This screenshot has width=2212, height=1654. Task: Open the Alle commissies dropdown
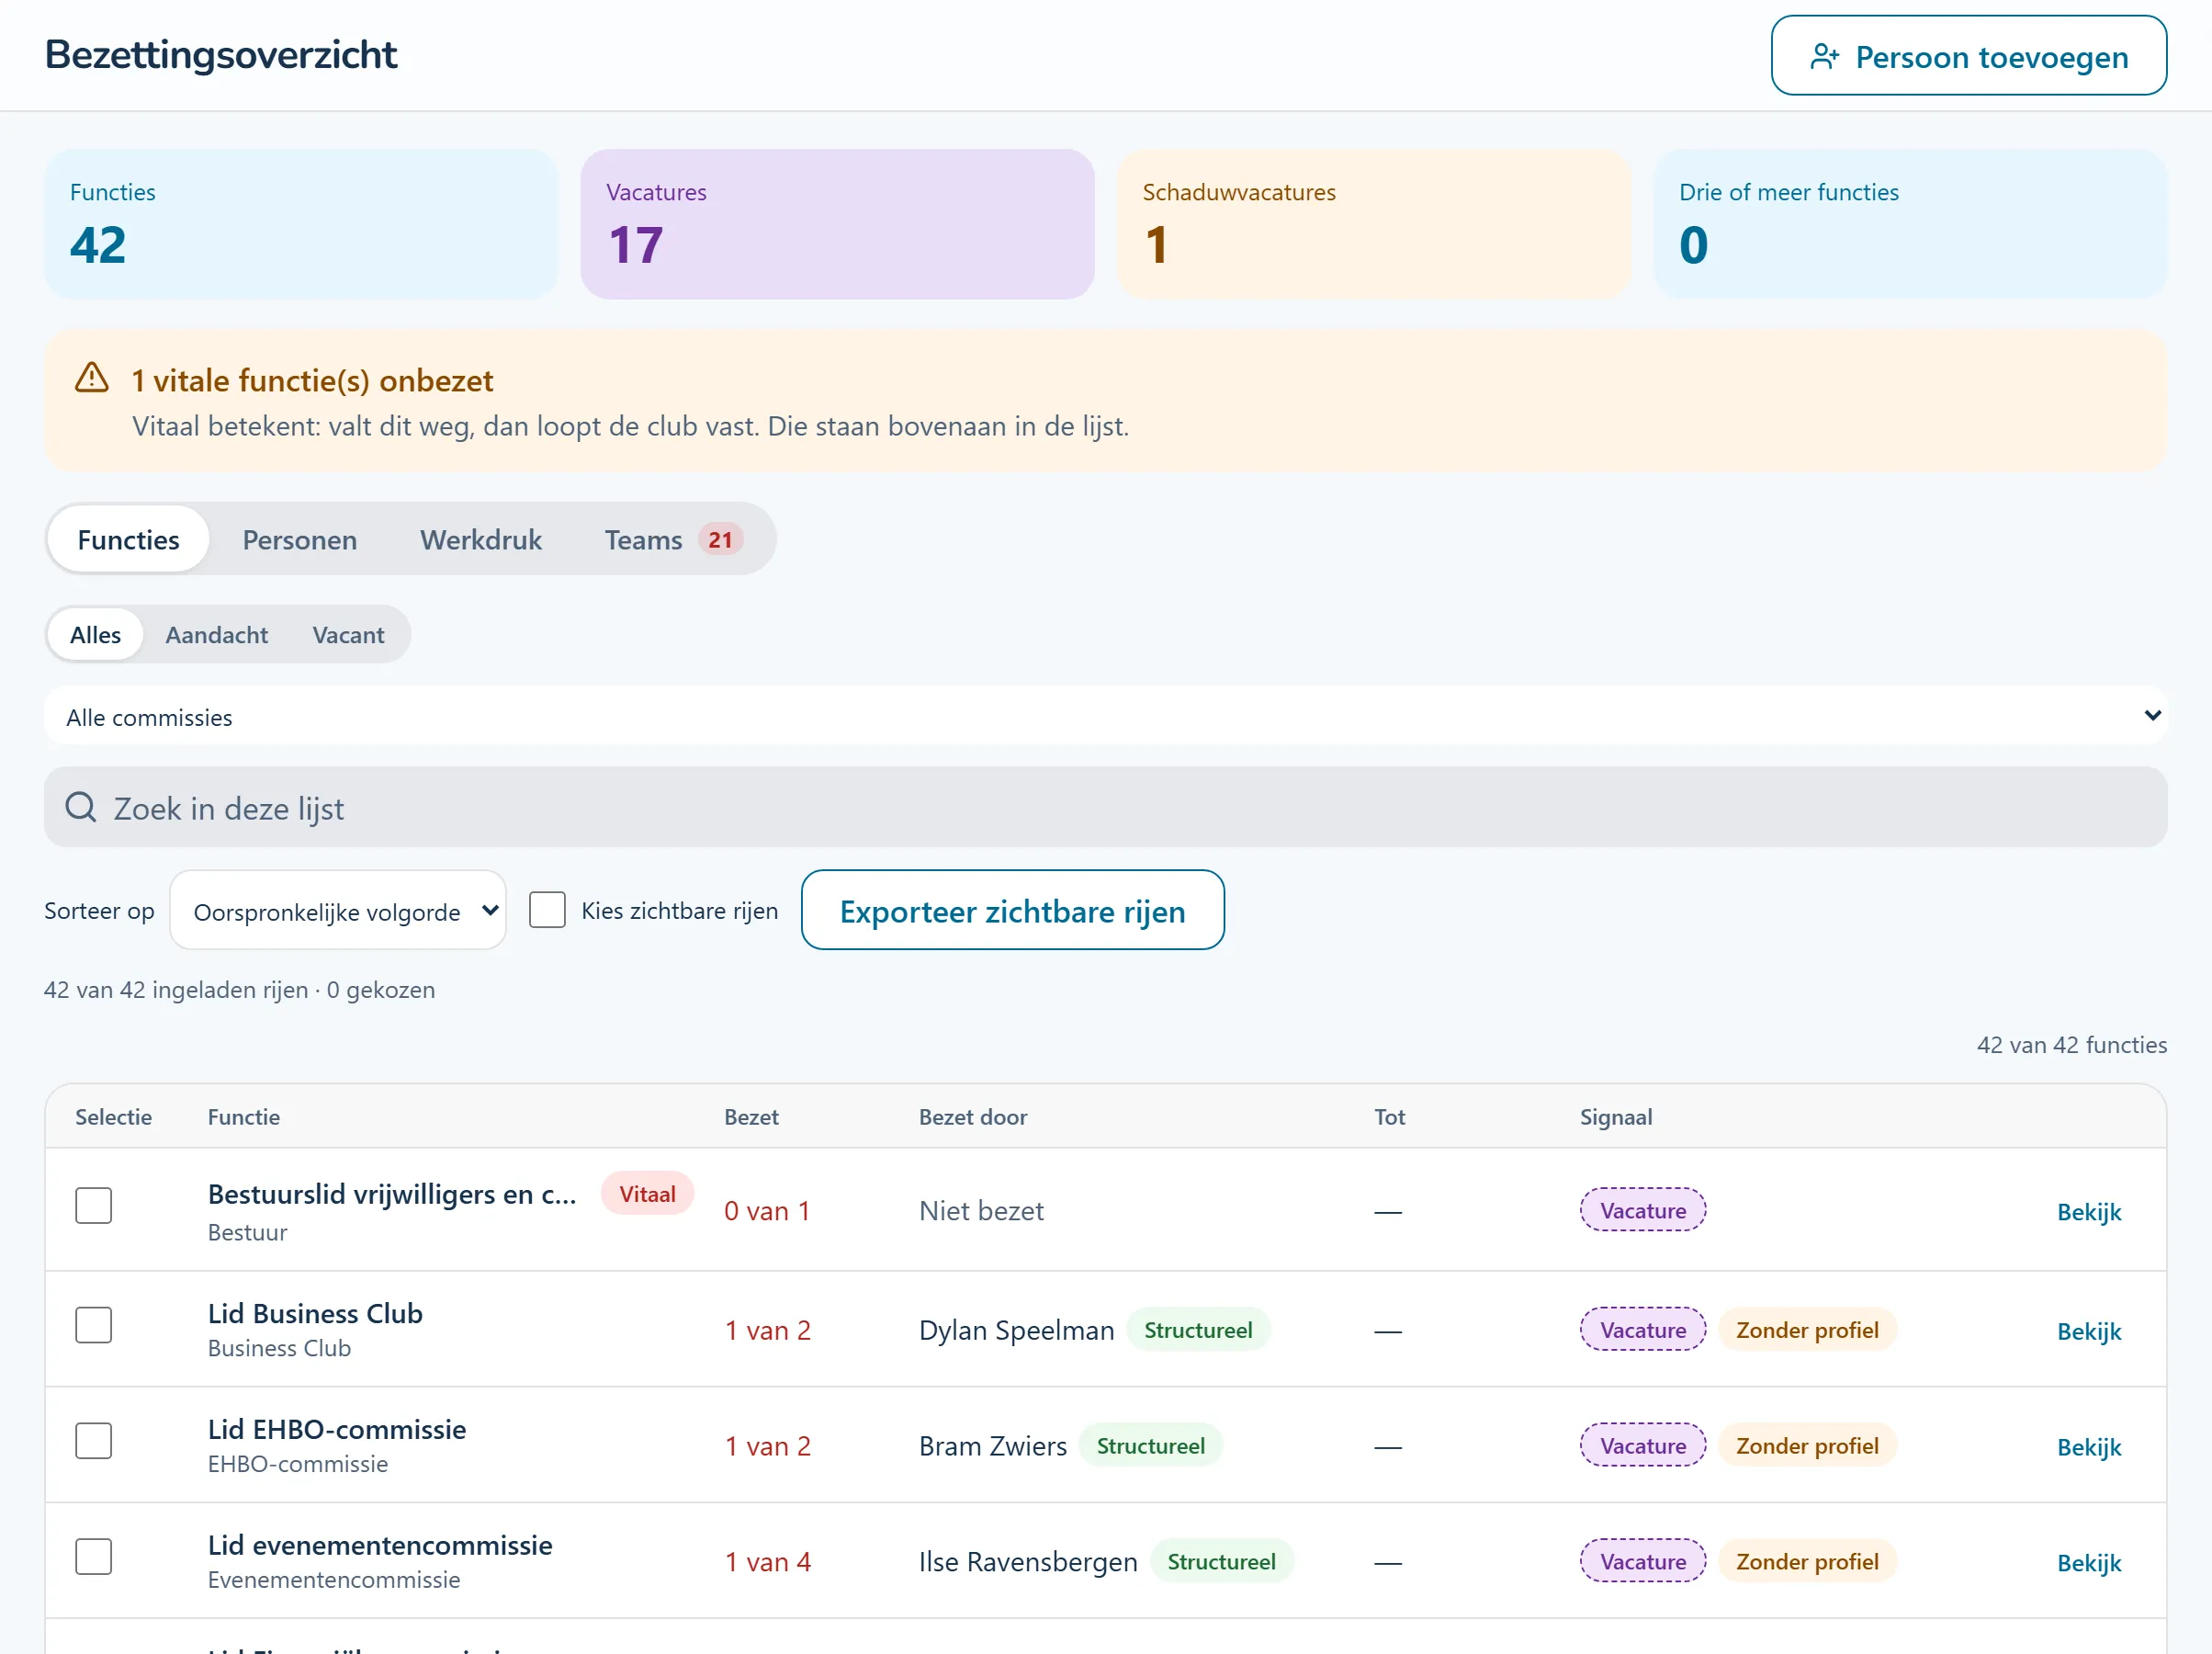coord(1105,716)
